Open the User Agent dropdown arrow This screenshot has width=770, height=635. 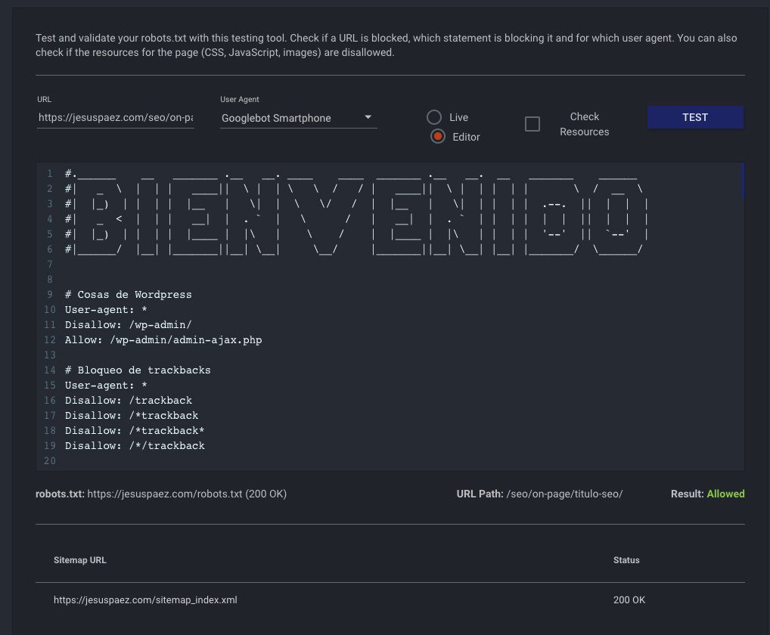[x=368, y=117]
